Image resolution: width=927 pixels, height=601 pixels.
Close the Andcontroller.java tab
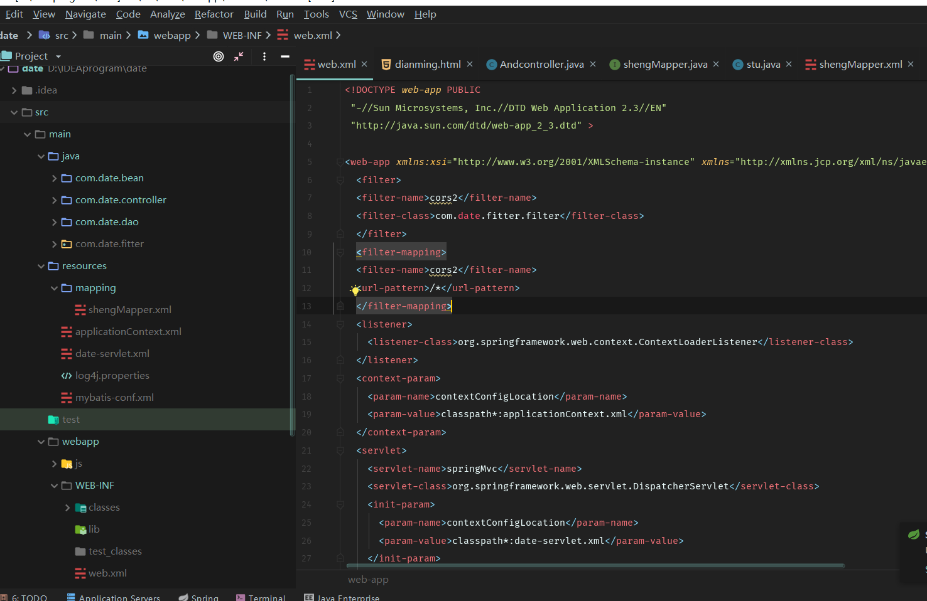[x=593, y=64]
